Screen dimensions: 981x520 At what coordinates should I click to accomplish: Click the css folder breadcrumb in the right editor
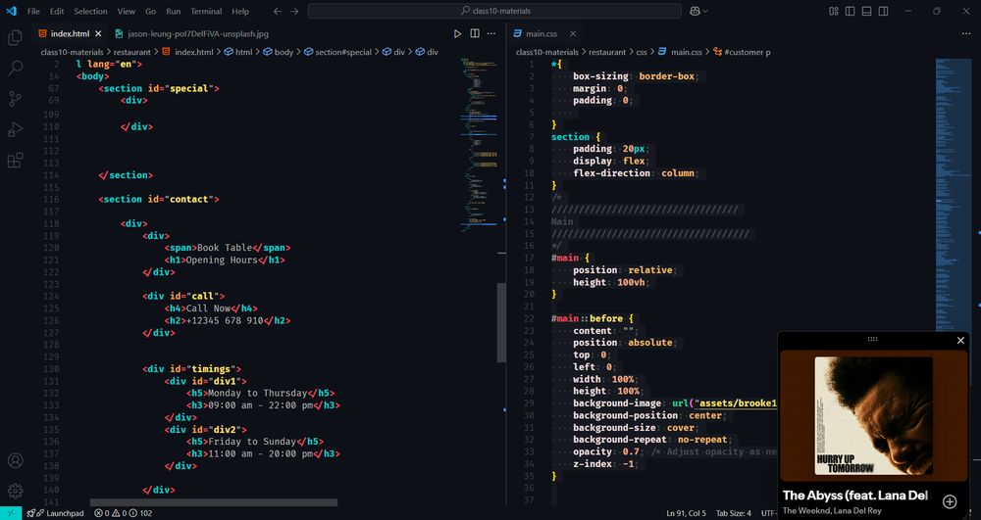(x=642, y=52)
